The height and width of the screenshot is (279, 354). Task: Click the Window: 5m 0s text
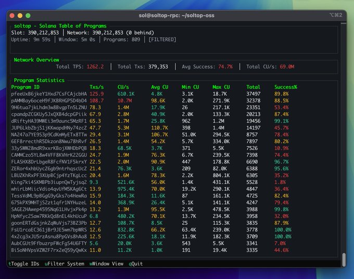77,40
